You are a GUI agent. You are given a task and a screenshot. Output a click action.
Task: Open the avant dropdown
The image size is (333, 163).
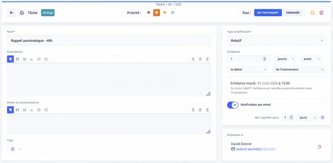(x=311, y=59)
